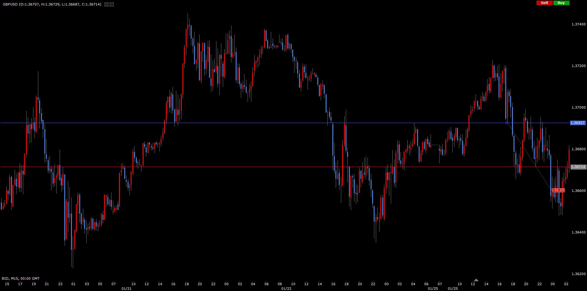The height and width of the screenshot is (291, 587).
Task: Click the GBPUSD symbol OHLC title text
Action: (52, 4)
